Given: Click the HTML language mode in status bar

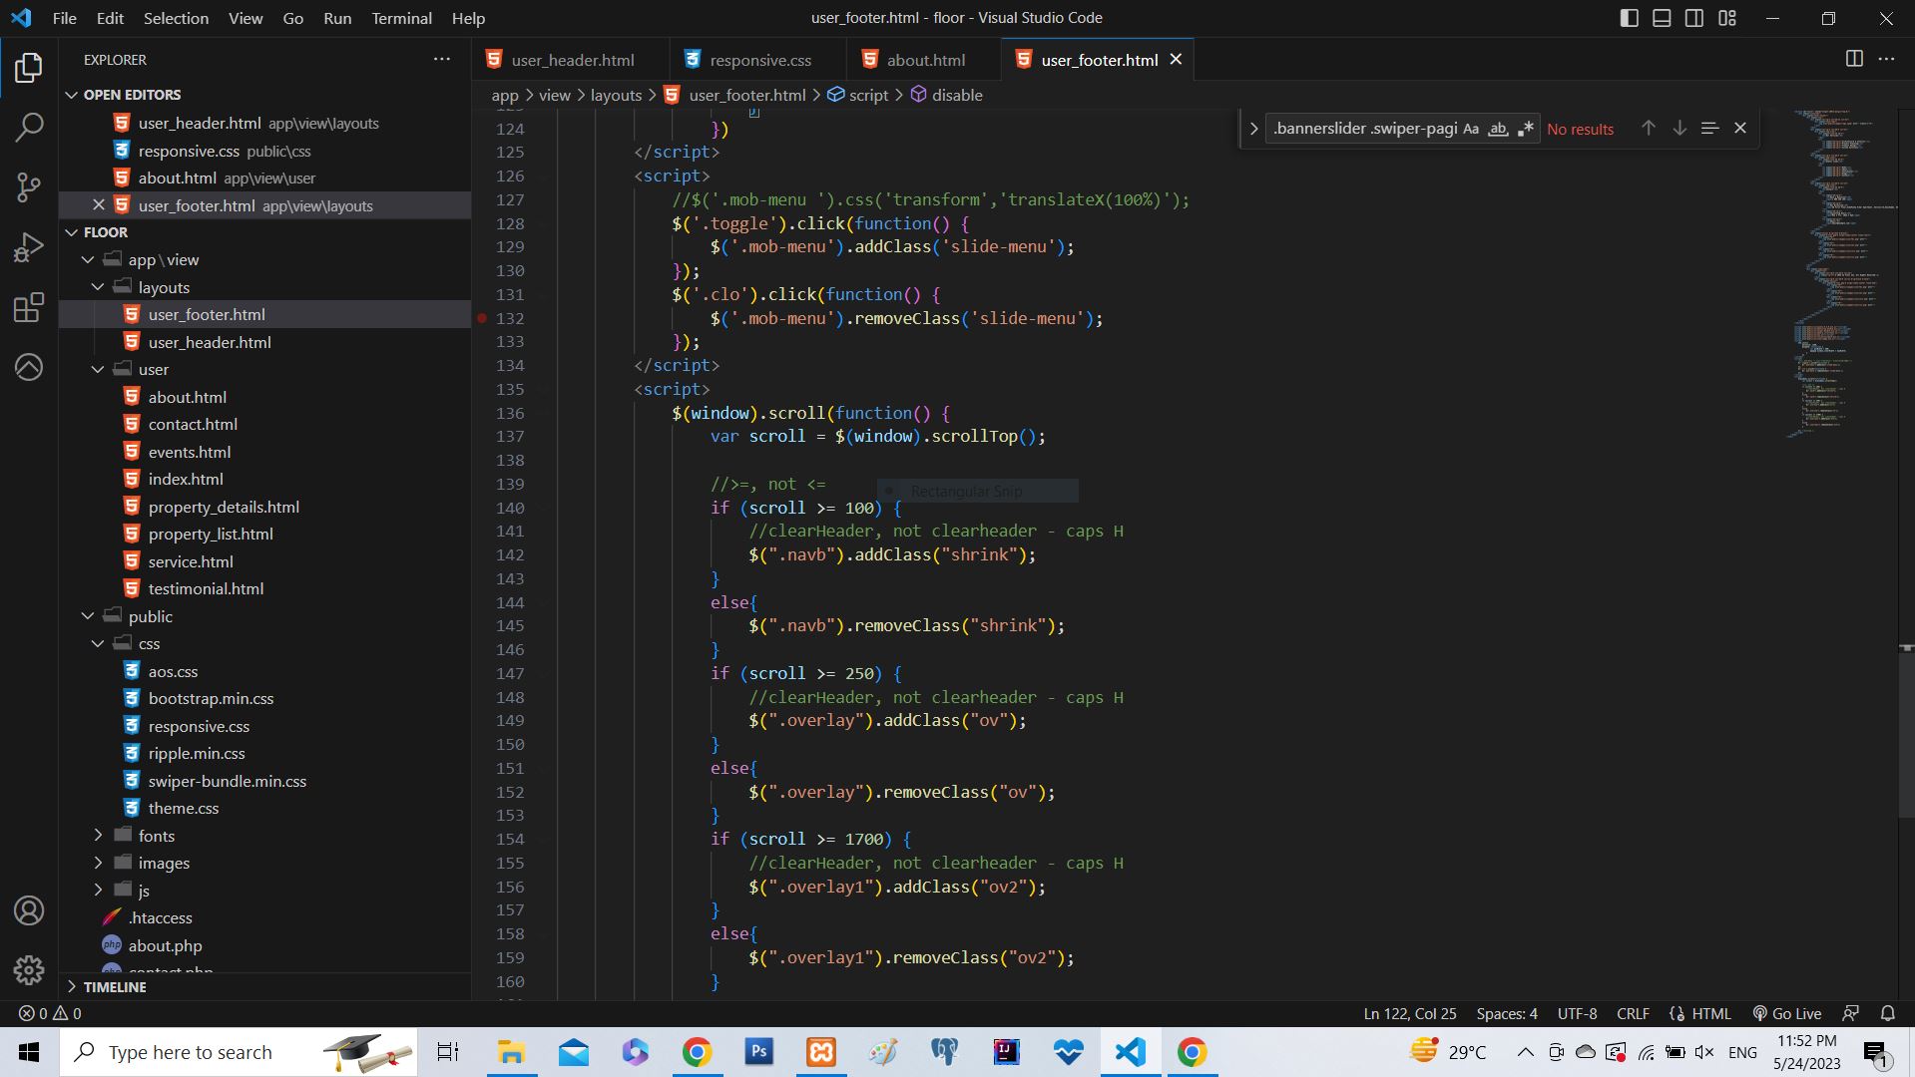Looking at the screenshot, I should tap(1710, 1013).
